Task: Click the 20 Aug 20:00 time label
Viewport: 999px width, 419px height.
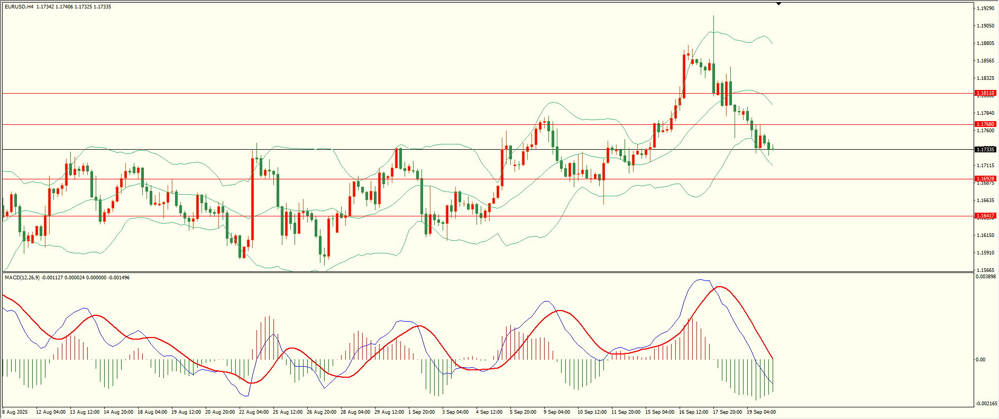Action: 220,412
